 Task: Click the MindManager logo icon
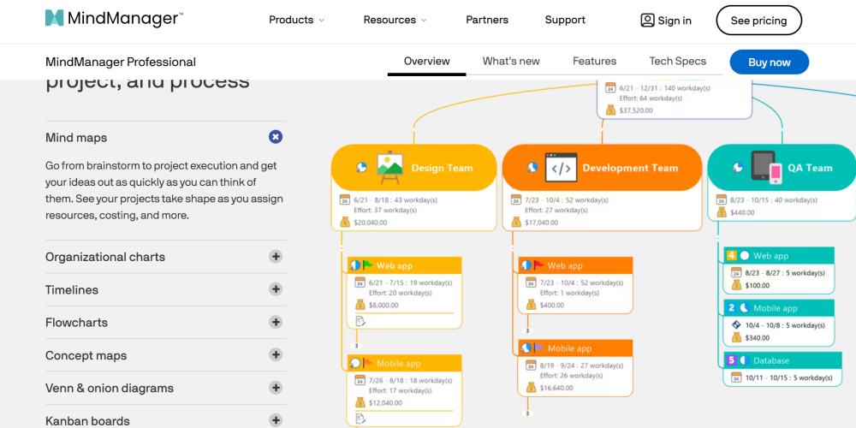click(55, 19)
